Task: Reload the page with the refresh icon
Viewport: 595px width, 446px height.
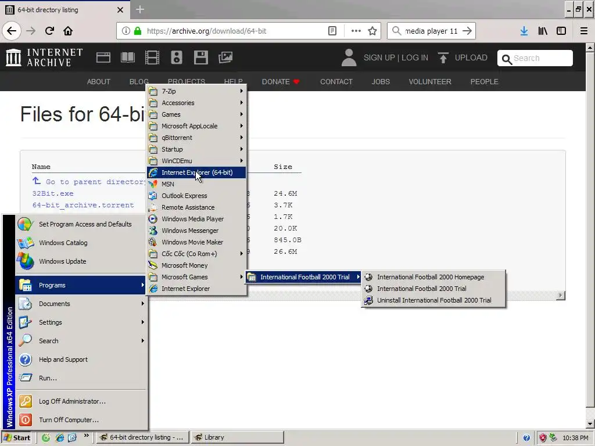Action: [x=49, y=31]
